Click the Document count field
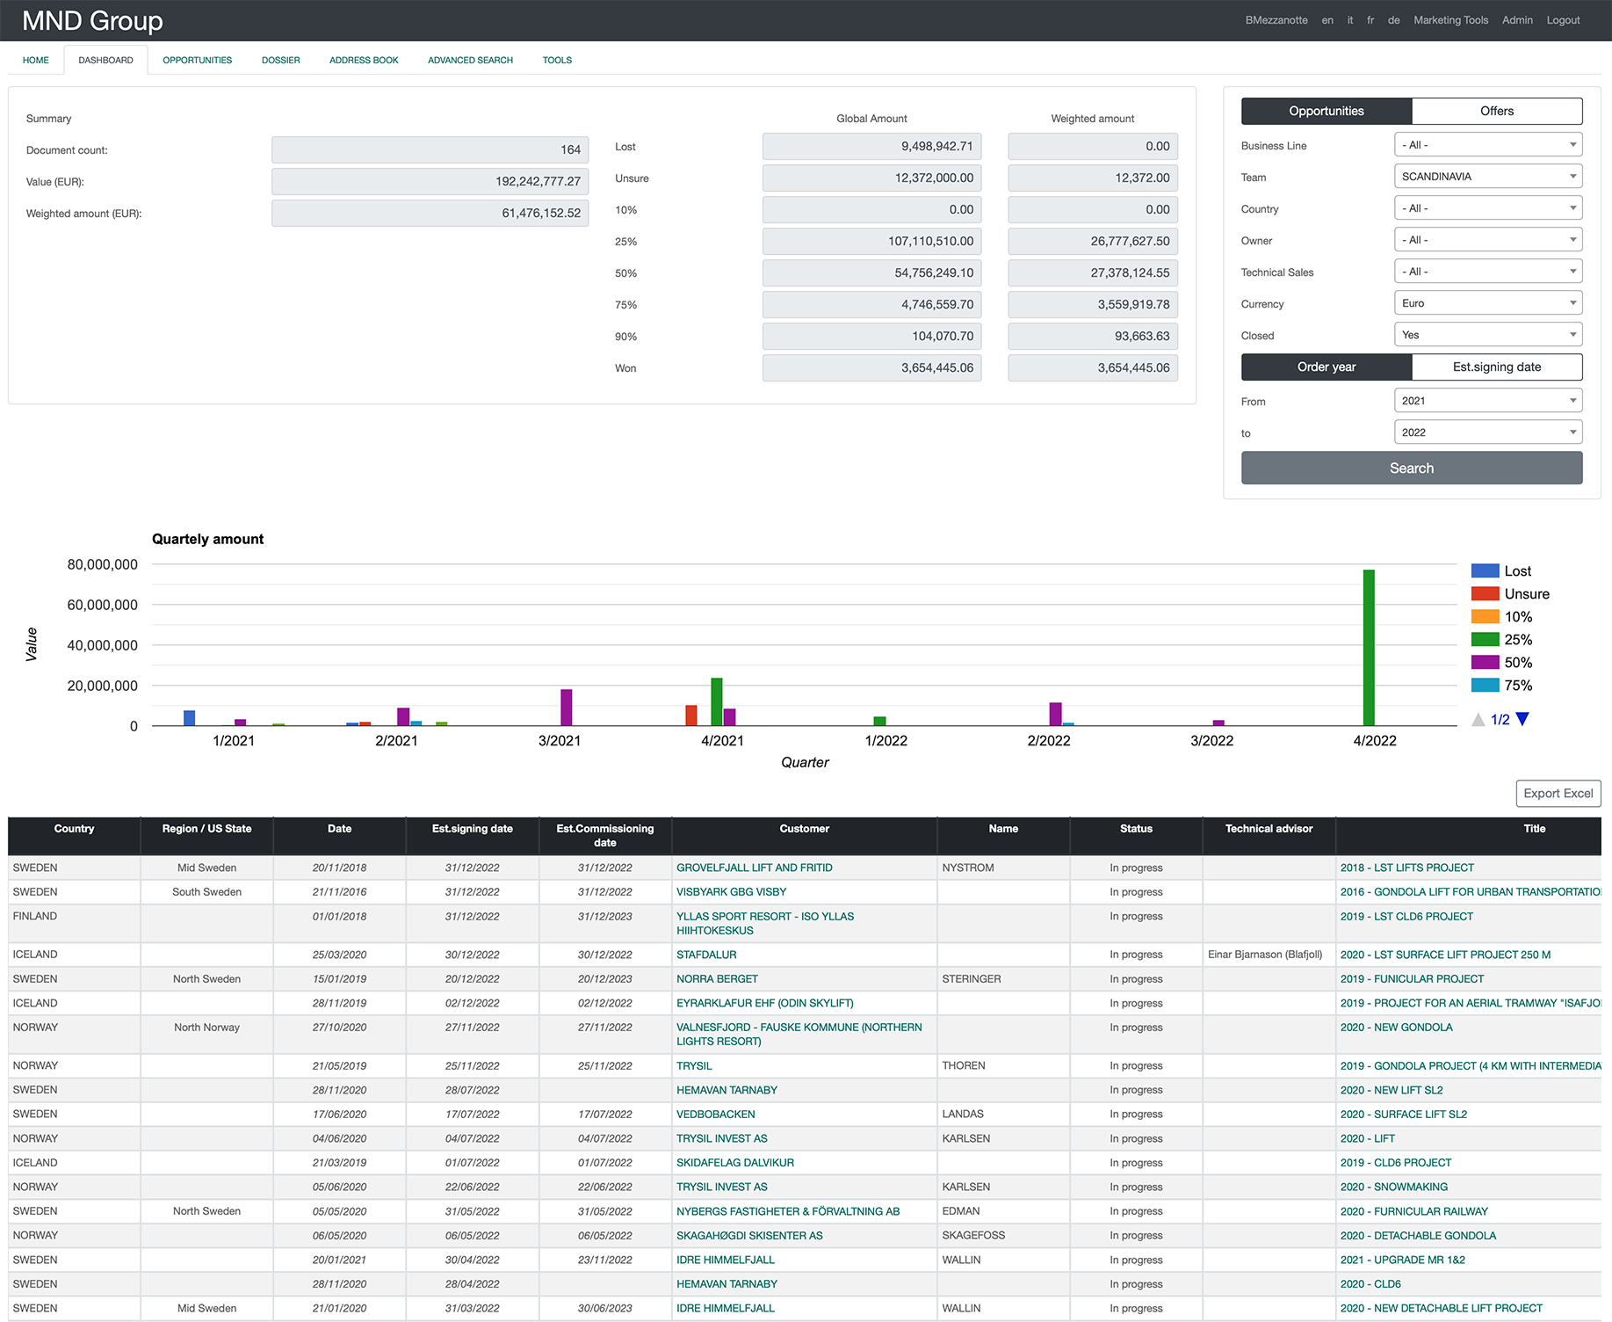The height and width of the screenshot is (1322, 1612). [430, 149]
